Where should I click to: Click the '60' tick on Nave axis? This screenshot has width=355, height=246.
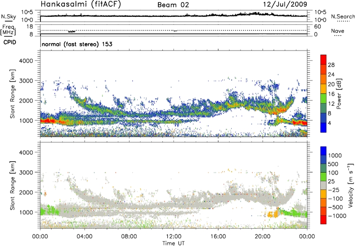tap(317, 27)
